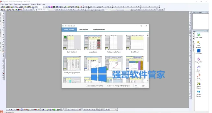Viewport: 212px width, 113px height.
Task: Select the Text tool in left toolbar
Action: [x=3, y=35]
